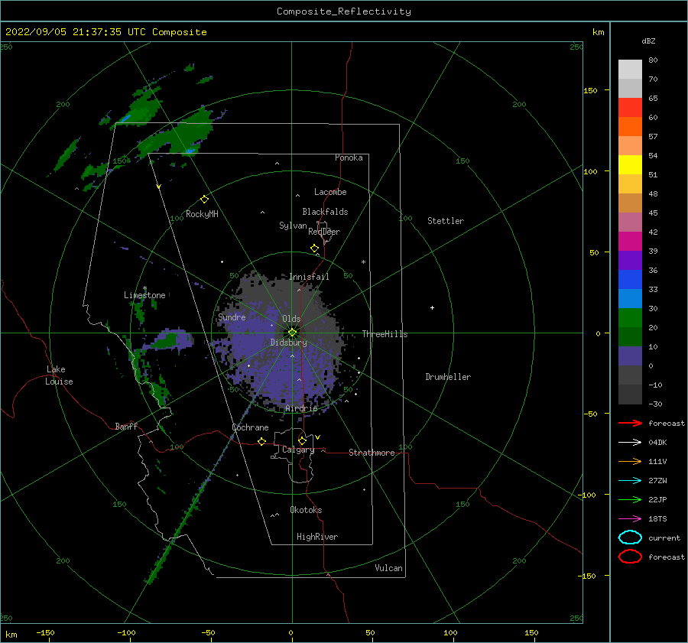Click the RedDeer city label
Viewport: 688px width, 643px height.
[x=324, y=232]
